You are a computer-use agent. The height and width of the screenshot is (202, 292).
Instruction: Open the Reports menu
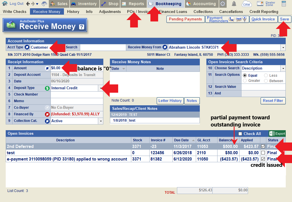133,4
